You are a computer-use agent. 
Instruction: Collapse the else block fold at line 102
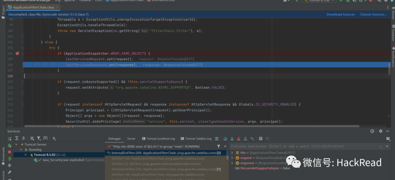(x=23, y=42)
